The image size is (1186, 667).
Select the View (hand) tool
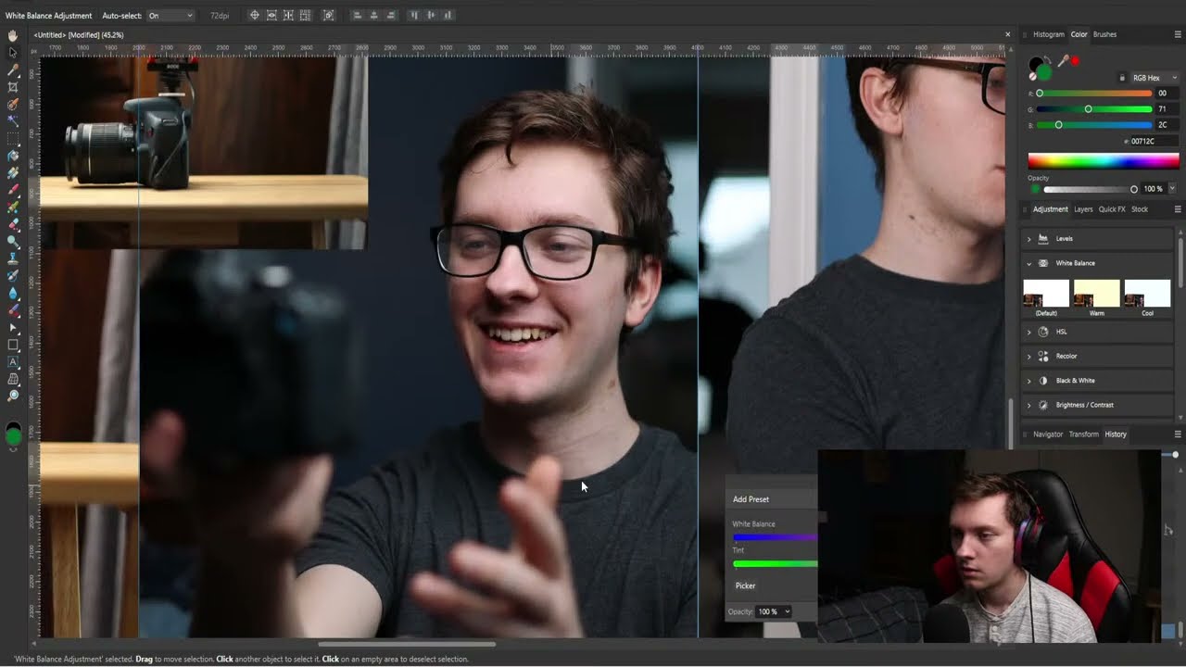(13, 35)
